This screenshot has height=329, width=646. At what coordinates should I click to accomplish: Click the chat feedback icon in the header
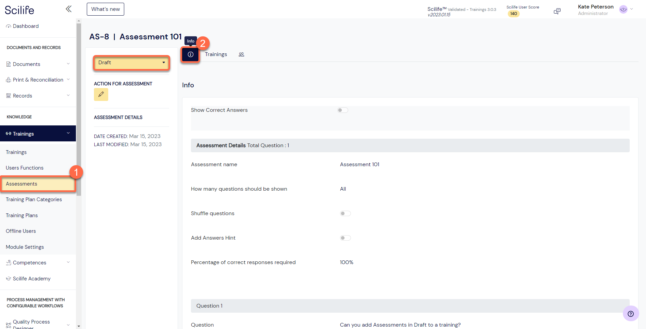point(557,11)
